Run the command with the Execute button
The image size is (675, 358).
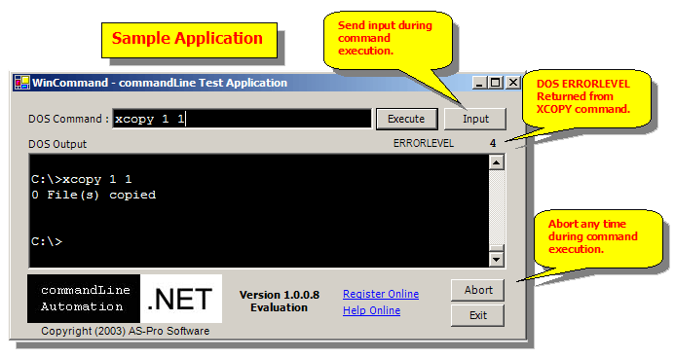click(x=407, y=119)
